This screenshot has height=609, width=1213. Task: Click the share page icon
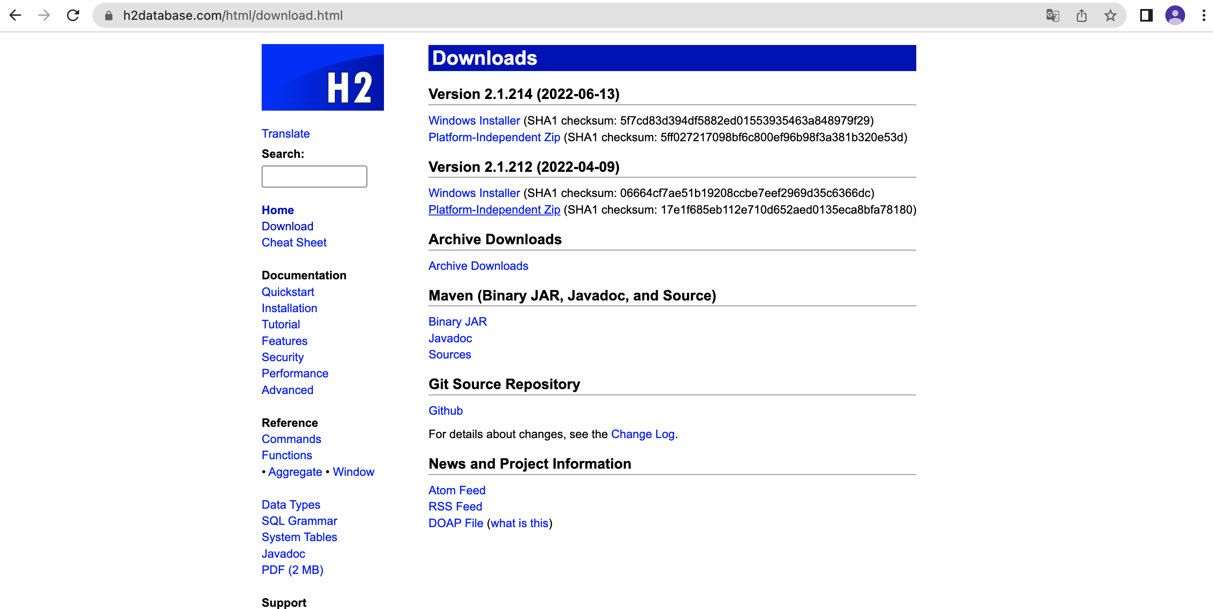pos(1082,16)
